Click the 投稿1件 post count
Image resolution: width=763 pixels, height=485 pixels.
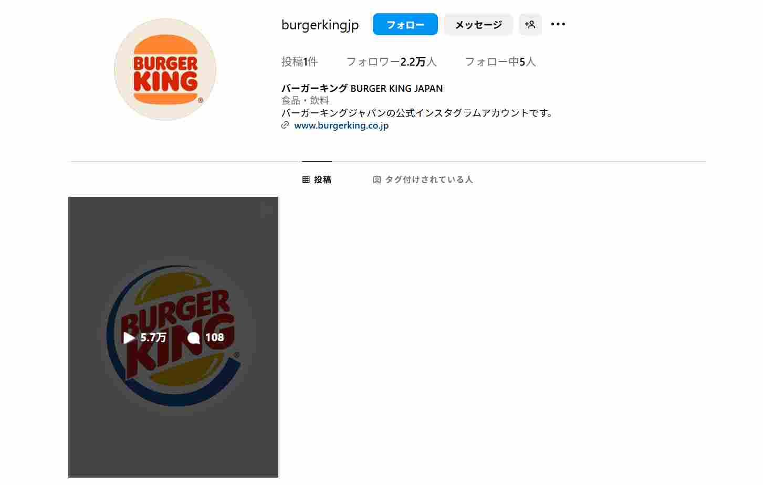299,62
